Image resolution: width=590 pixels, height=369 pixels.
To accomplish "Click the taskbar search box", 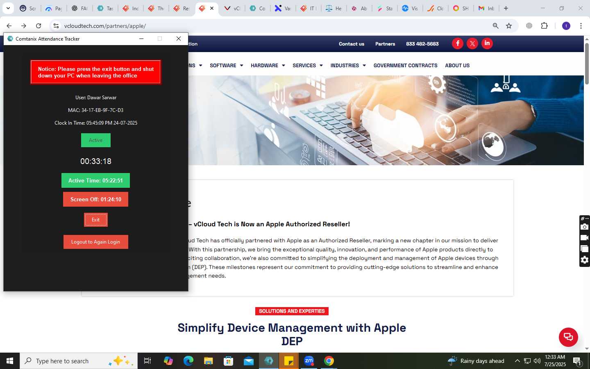I will tap(79, 361).
